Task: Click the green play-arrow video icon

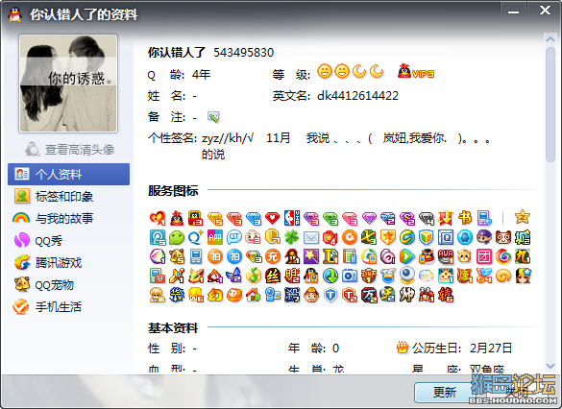Action: pos(407,256)
